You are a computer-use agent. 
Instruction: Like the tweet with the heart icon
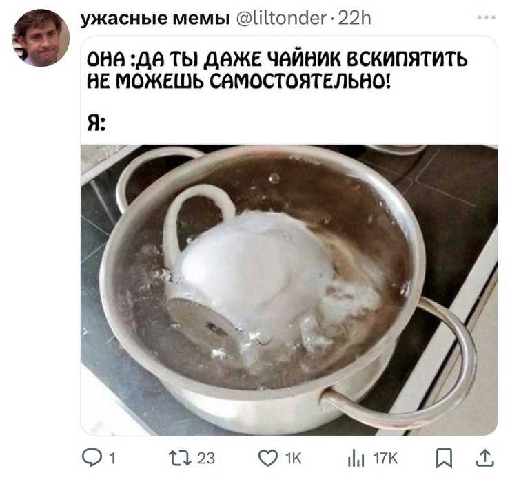(268, 458)
